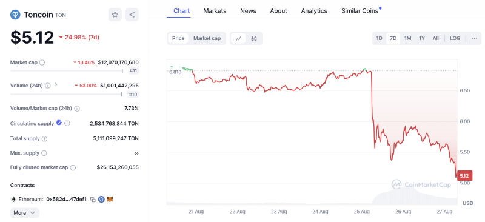
Task: Click info icon beside Total supply
Action: pyautogui.click(x=44, y=138)
